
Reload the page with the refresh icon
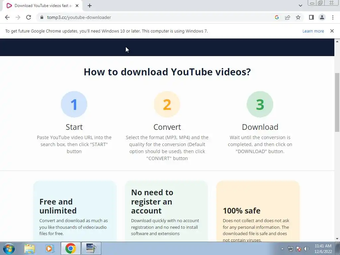tap(29, 17)
